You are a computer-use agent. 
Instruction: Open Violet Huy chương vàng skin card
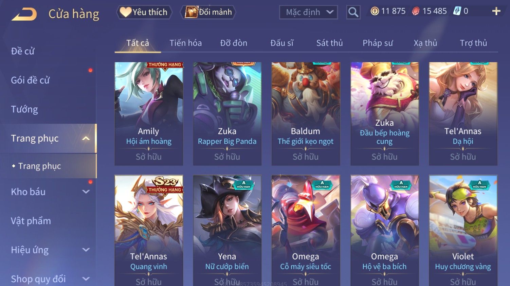click(463, 230)
